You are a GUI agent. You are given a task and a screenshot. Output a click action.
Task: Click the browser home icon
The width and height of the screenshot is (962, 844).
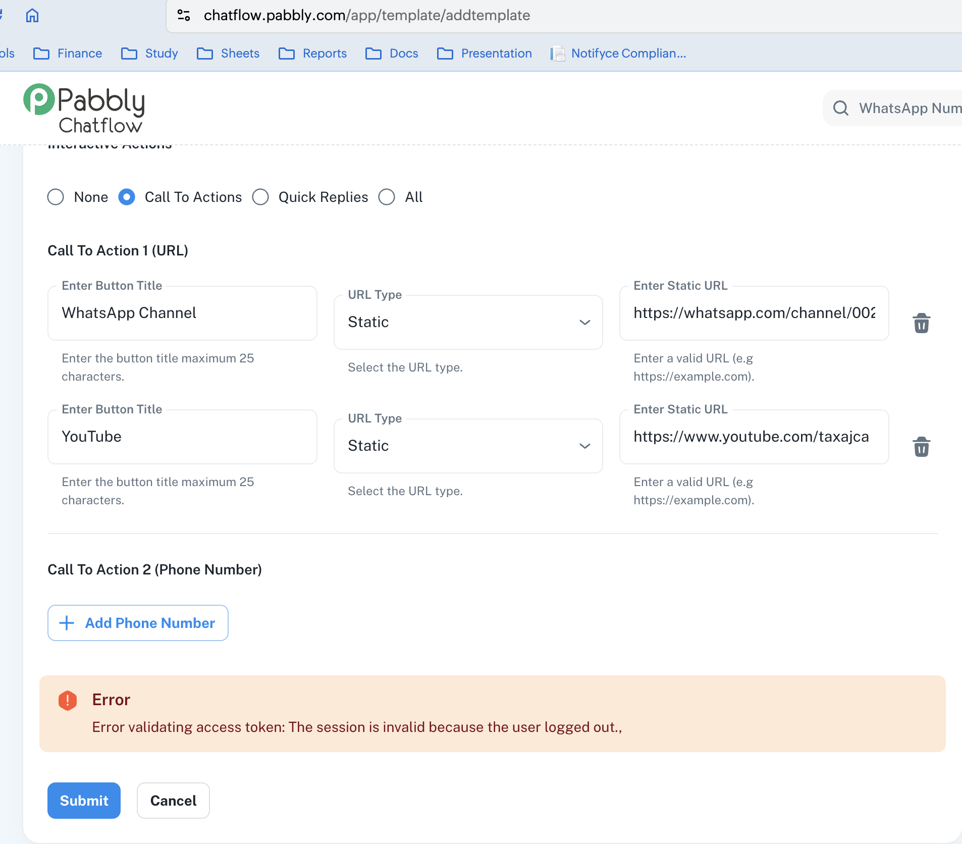tap(32, 16)
